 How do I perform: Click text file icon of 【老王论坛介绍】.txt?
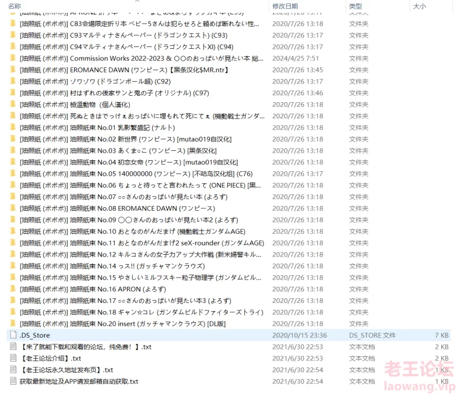tap(13, 358)
